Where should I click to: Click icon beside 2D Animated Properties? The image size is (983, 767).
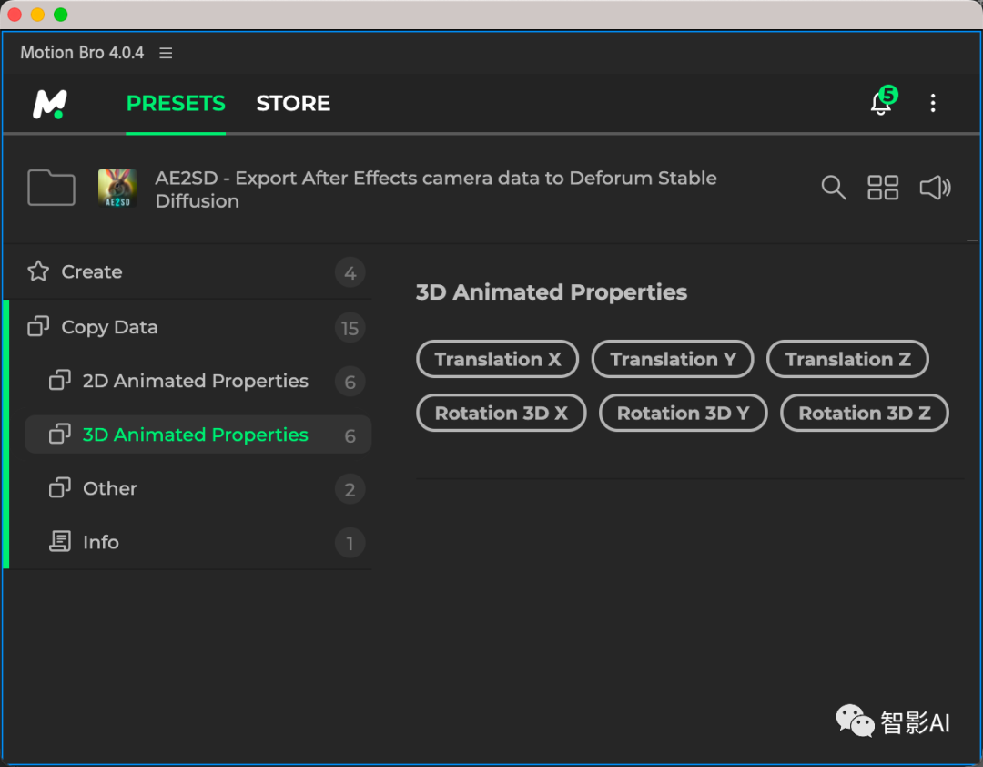tap(59, 381)
